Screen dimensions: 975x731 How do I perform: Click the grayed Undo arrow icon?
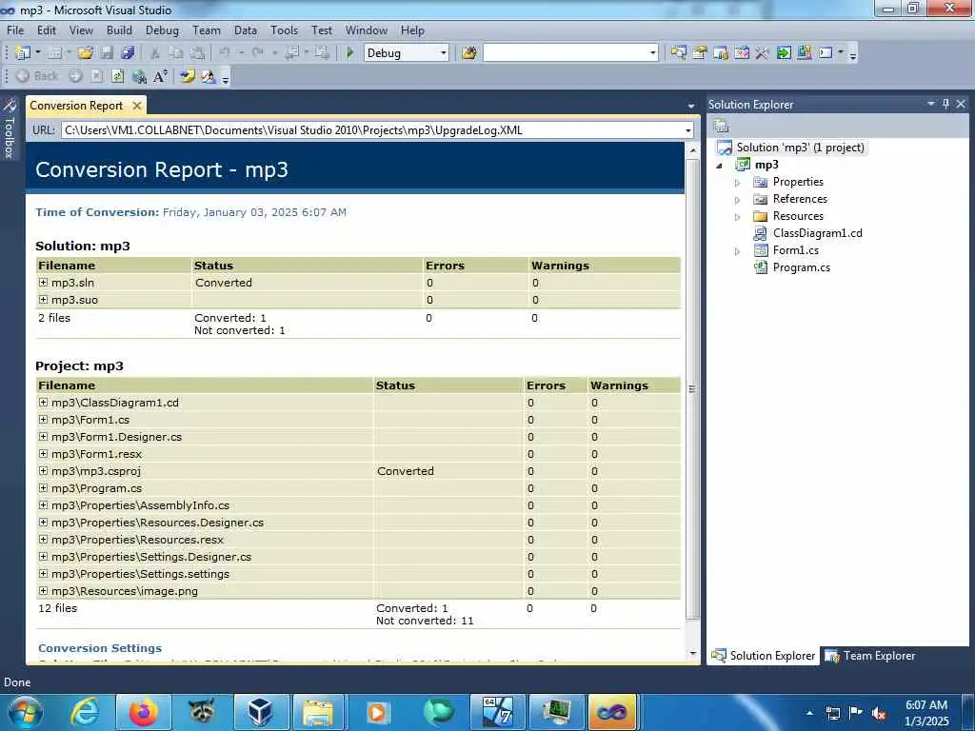(225, 53)
